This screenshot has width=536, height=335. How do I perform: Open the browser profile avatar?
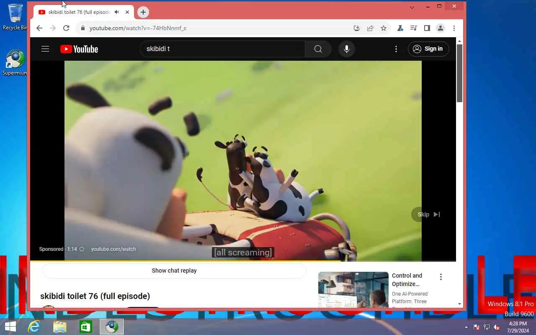[x=440, y=28]
